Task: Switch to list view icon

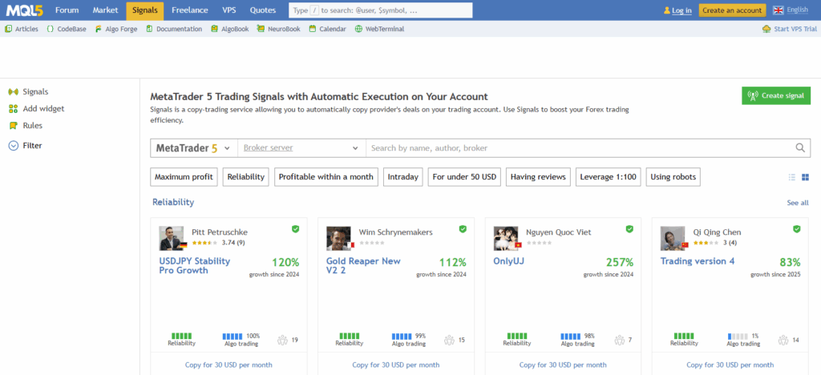Action: tap(792, 177)
